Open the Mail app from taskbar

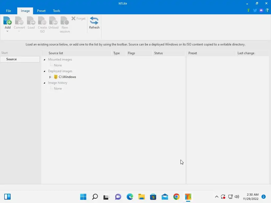(x=165, y=197)
